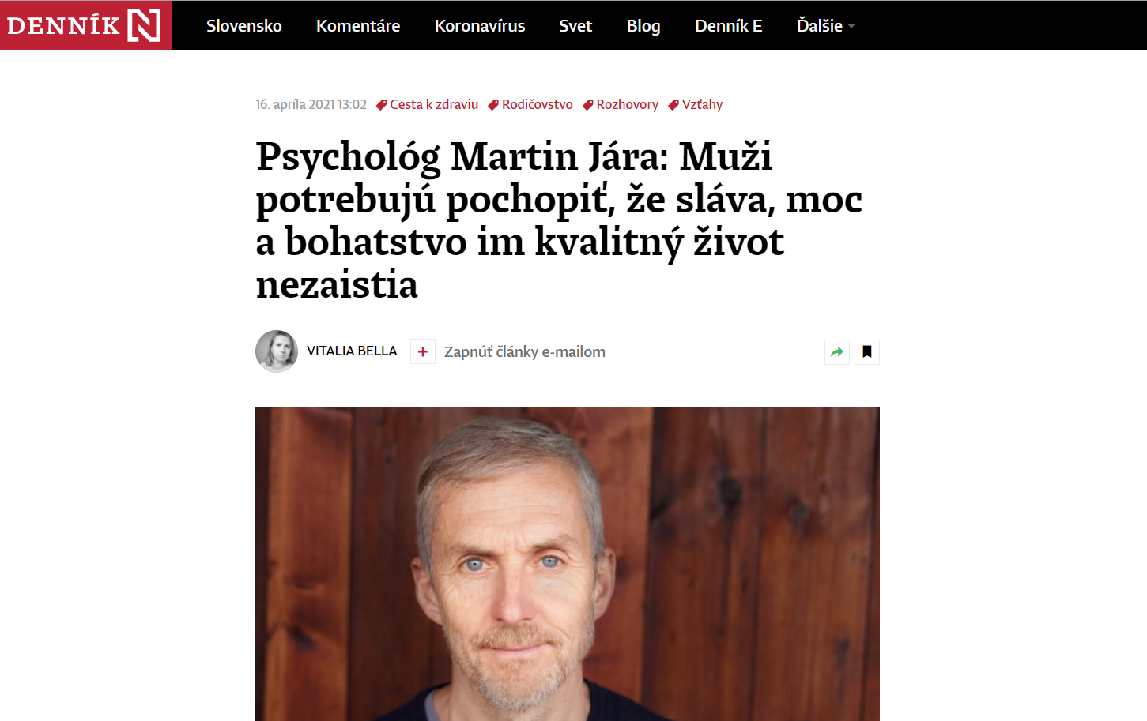
Task: Open the article headline about Martin Jára
Action: click(559, 220)
